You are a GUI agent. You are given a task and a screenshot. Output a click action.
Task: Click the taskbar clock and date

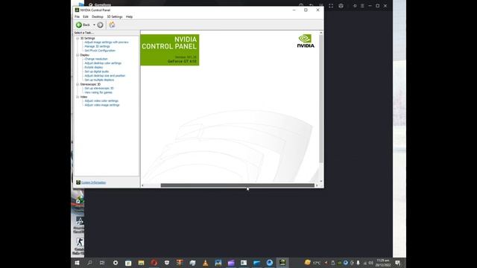383,263
